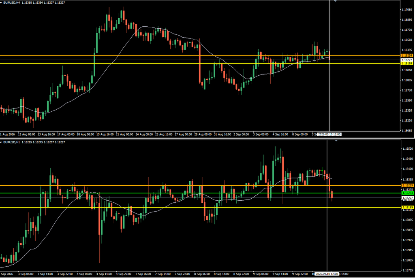The height and width of the screenshot is (278, 415).
Task: Click the current price 1.16227 label on H4 chart
Action: pos(407,60)
